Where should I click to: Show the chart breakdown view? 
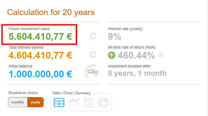coord(74,103)
